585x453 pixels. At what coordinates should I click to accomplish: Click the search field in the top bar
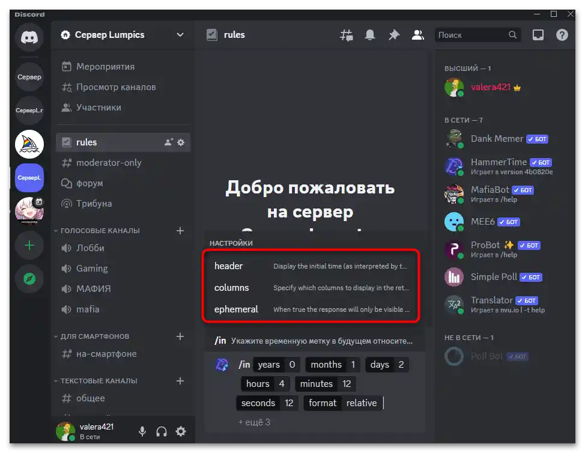(477, 35)
